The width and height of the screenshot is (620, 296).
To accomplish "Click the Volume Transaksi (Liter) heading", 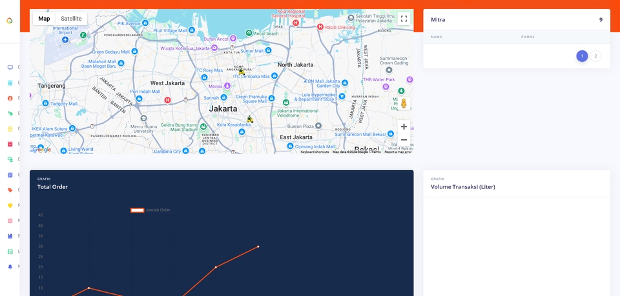I will pyautogui.click(x=463, y=186).
